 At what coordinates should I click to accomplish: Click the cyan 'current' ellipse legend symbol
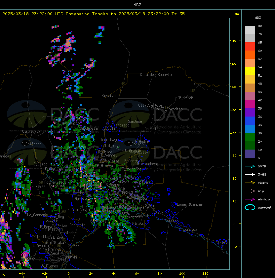[x=250, y=207]
